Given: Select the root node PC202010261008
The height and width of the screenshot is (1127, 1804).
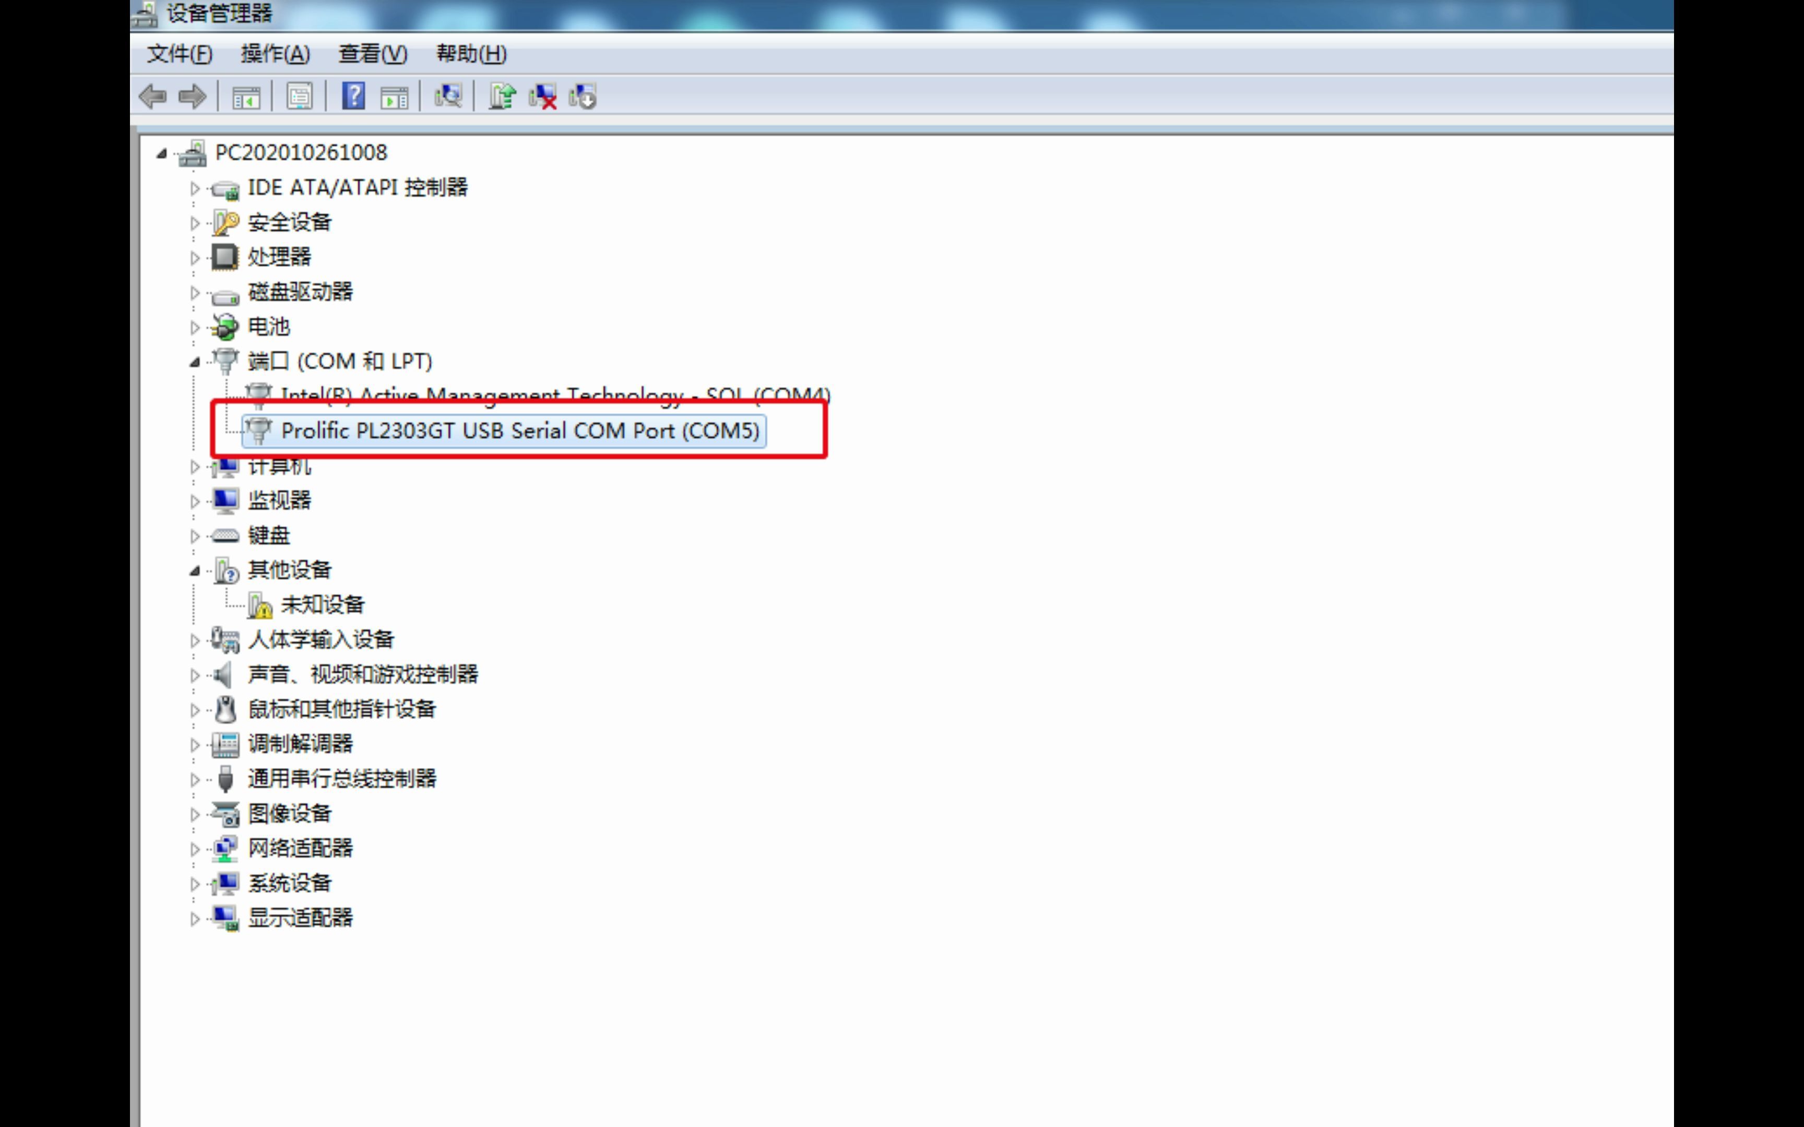Looking at the screenshot, I should (x=301, y=153).
